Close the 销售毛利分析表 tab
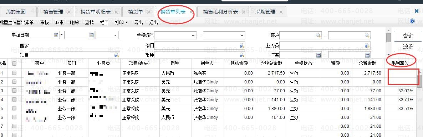Screen dimensions: 423x137 coord(243,12)
